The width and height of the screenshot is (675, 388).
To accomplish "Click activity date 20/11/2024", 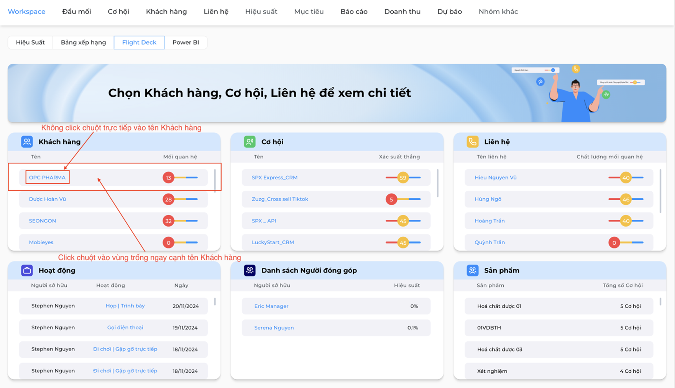I will (185, 306).
